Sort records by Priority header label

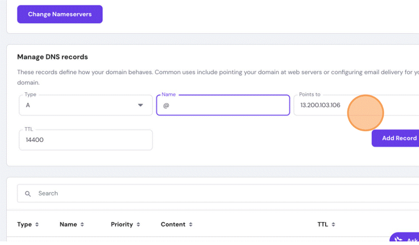122,225
